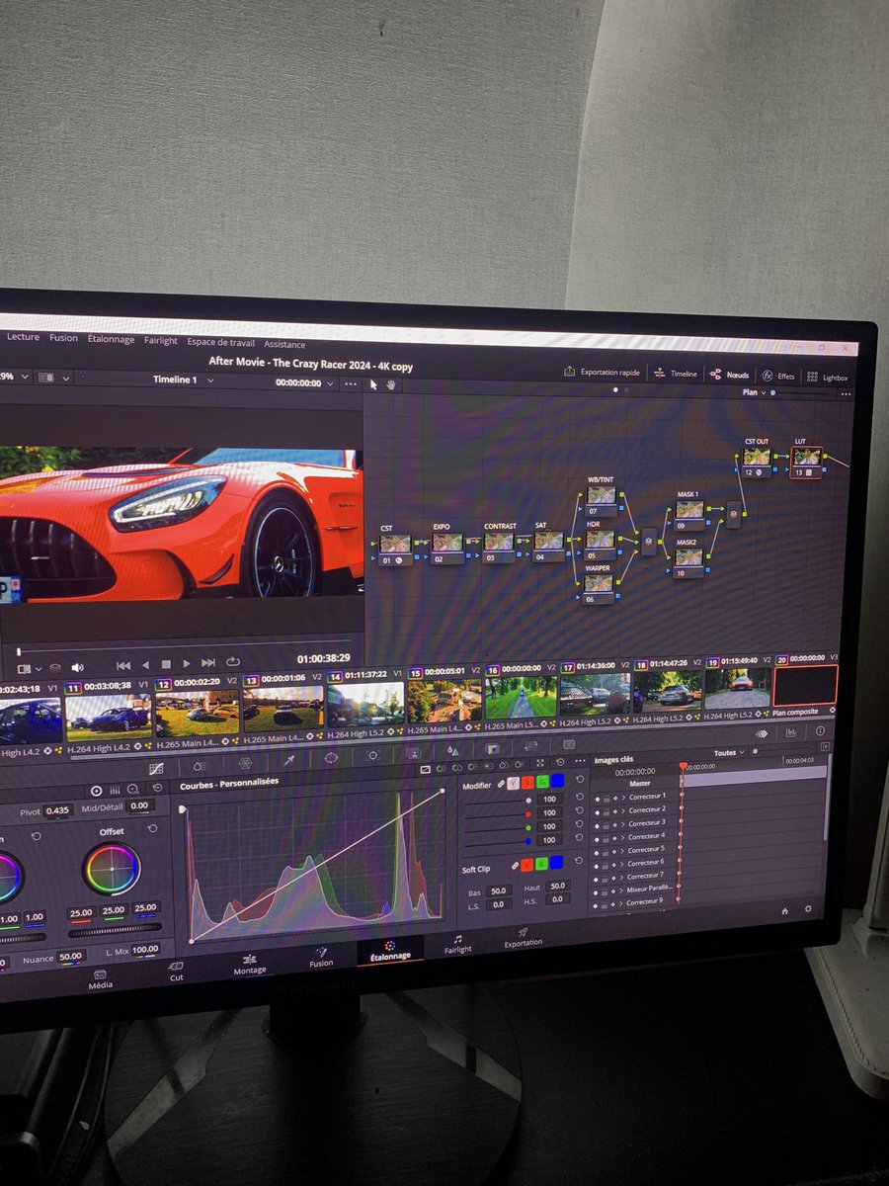Open the Power Window palette icon

331,758
